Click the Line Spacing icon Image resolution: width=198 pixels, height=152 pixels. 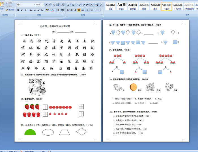(x=87, y=10)
